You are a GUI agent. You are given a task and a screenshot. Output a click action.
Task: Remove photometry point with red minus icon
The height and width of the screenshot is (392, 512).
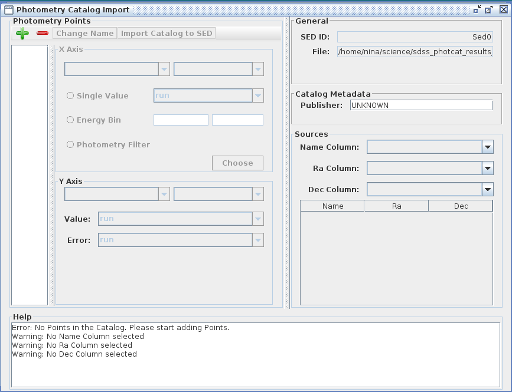click(43, 33)
